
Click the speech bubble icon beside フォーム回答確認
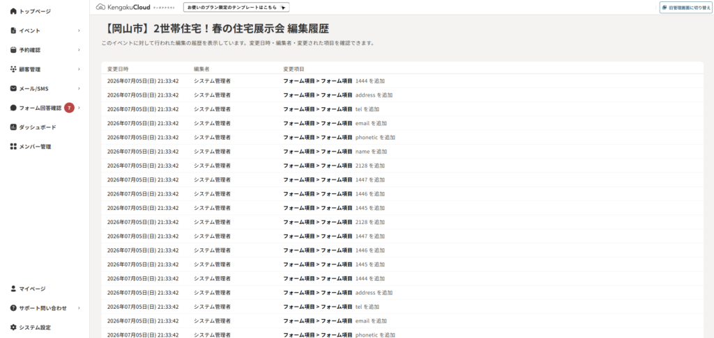click(x=13, y=108)
